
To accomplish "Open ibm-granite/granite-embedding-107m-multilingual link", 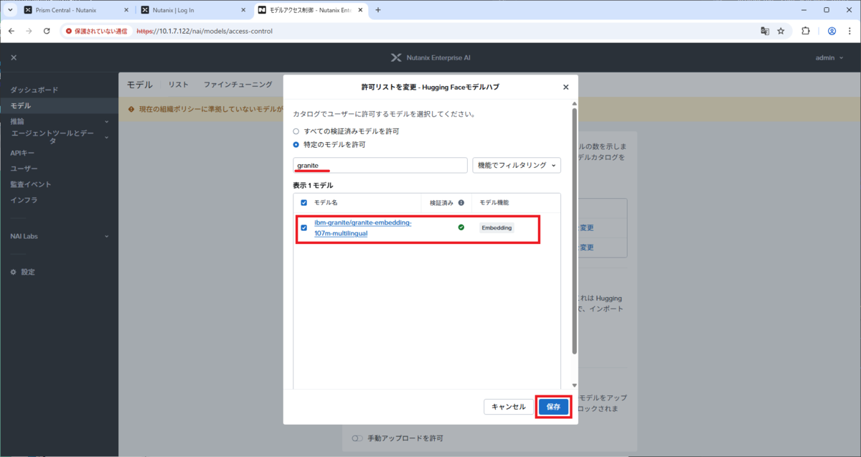I will point(363,227).
